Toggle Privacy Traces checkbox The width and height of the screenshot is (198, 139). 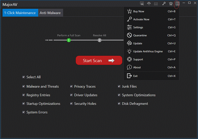tap(71, 86)
